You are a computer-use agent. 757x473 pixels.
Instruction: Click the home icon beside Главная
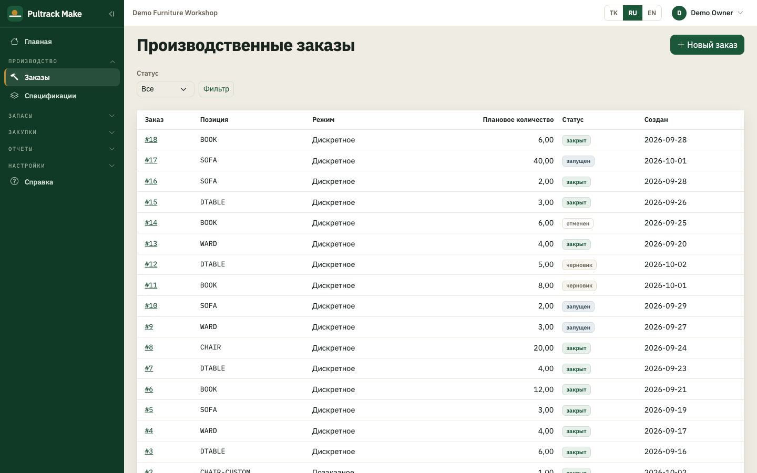point(15,42)
